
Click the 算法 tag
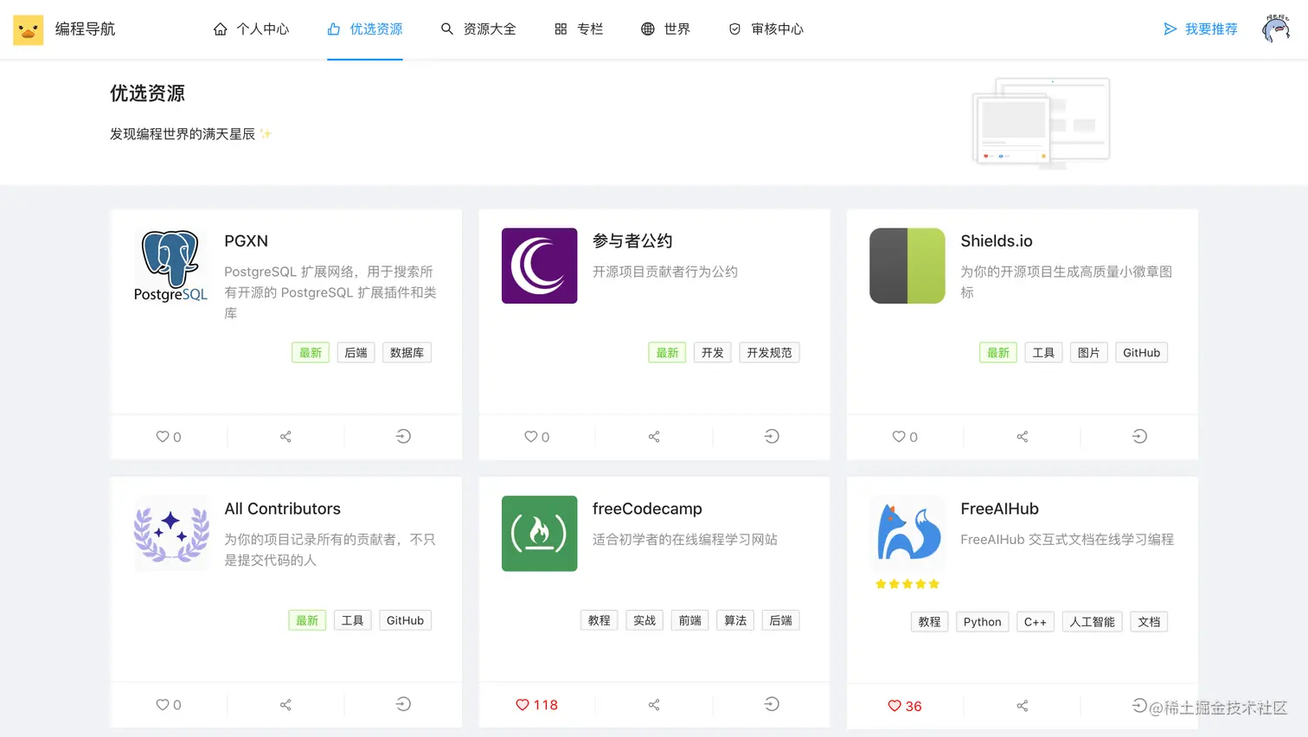pyautogui.click(x=735, y=620)
